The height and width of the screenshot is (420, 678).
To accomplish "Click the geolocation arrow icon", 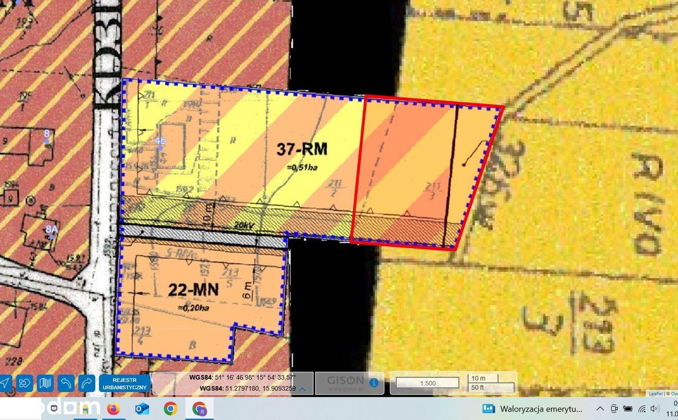I will coord(5,383).
